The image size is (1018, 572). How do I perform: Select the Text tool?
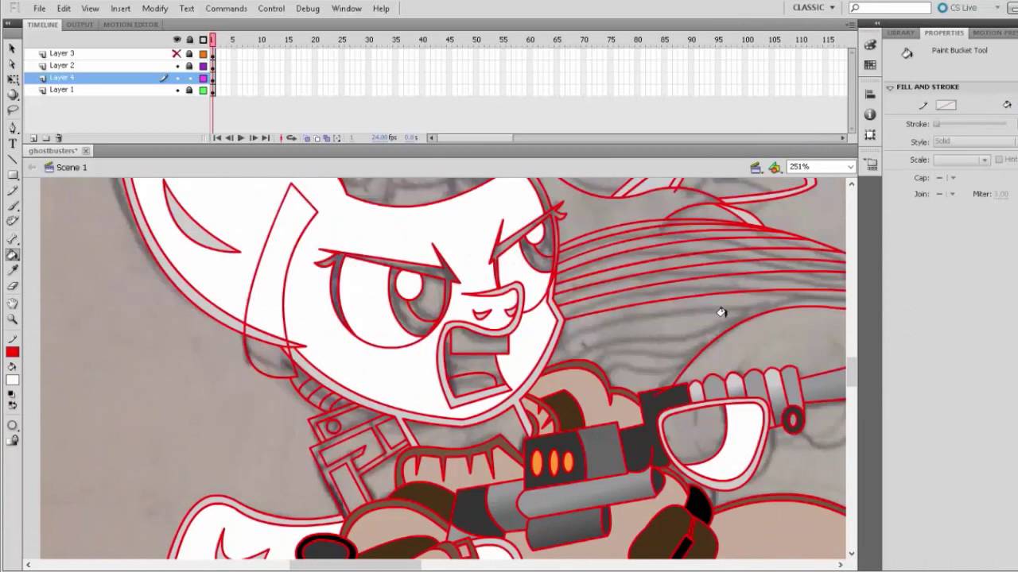click(x=12, y=144)
